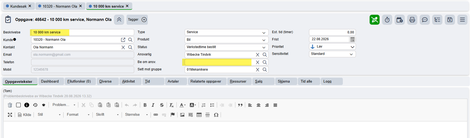The height and width of the screenshot is (138, 471).
Task: Clear the Kontakt field Ola Normann
Action: 123,47
